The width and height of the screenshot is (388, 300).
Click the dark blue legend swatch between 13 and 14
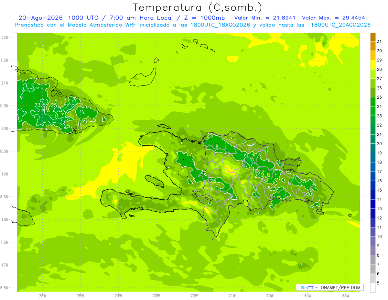coord(373,204)
